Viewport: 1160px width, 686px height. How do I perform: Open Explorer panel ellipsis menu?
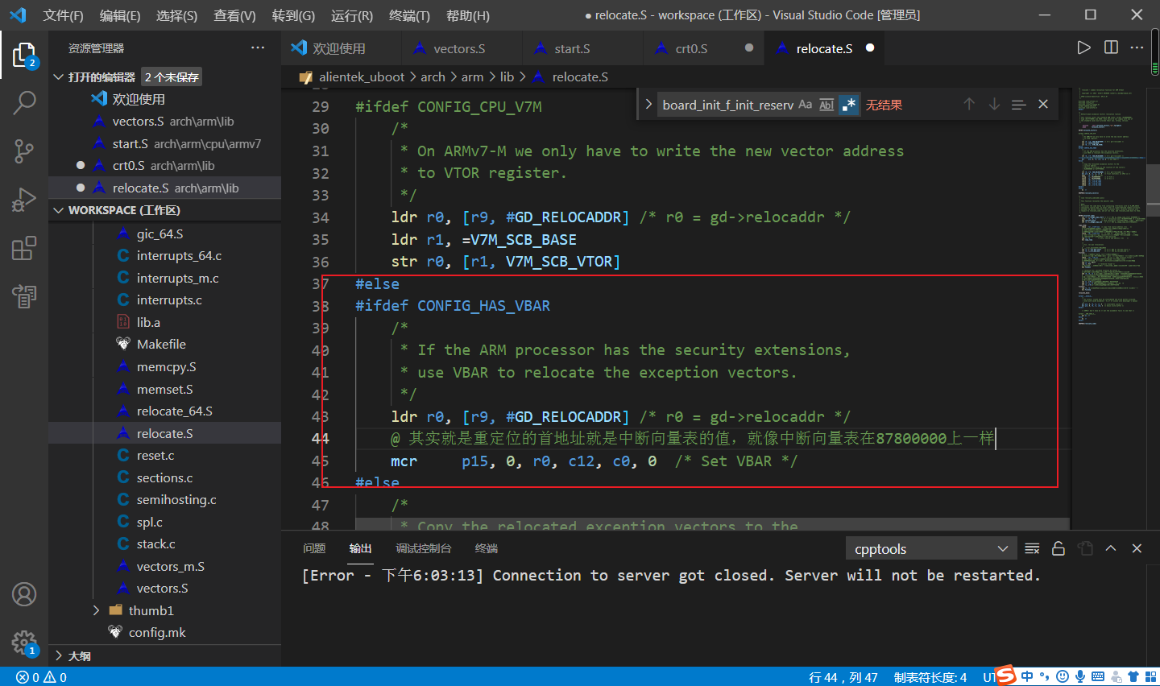258,48
